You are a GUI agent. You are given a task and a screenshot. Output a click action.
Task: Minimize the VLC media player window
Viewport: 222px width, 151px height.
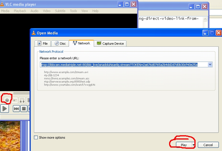click(x=120, y=4)
